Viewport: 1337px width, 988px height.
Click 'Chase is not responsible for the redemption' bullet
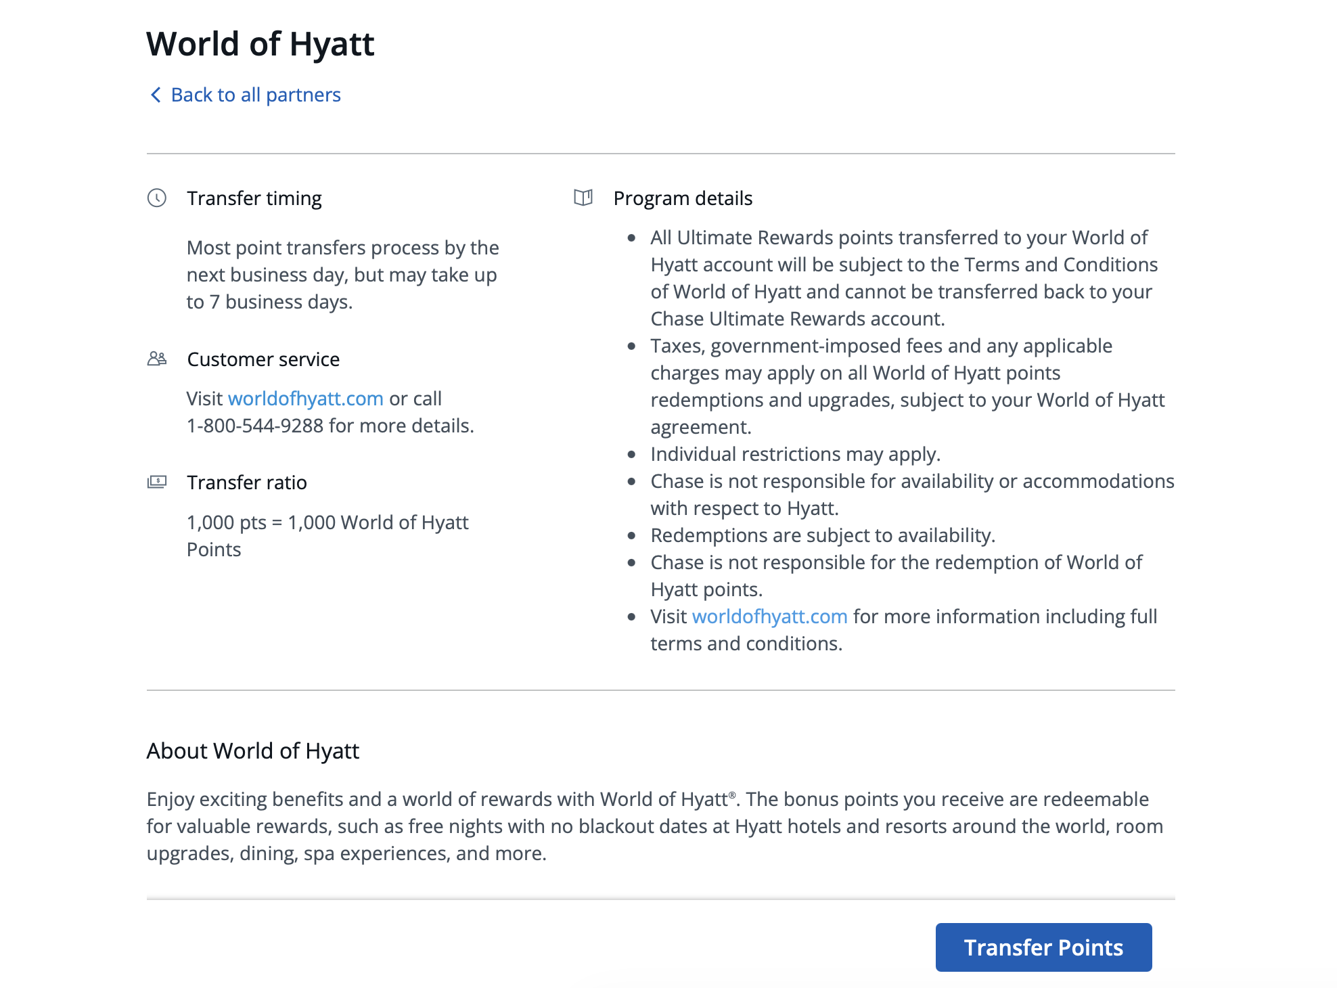(x=897, y=576)
